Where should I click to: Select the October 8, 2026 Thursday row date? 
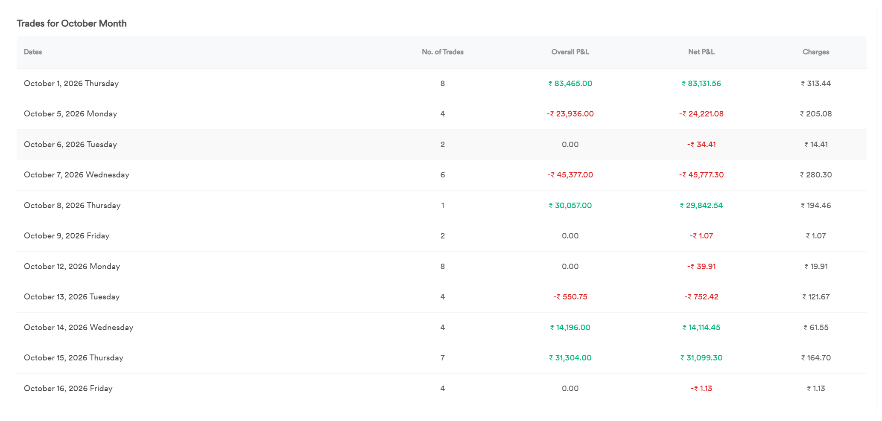coord(72,206)
